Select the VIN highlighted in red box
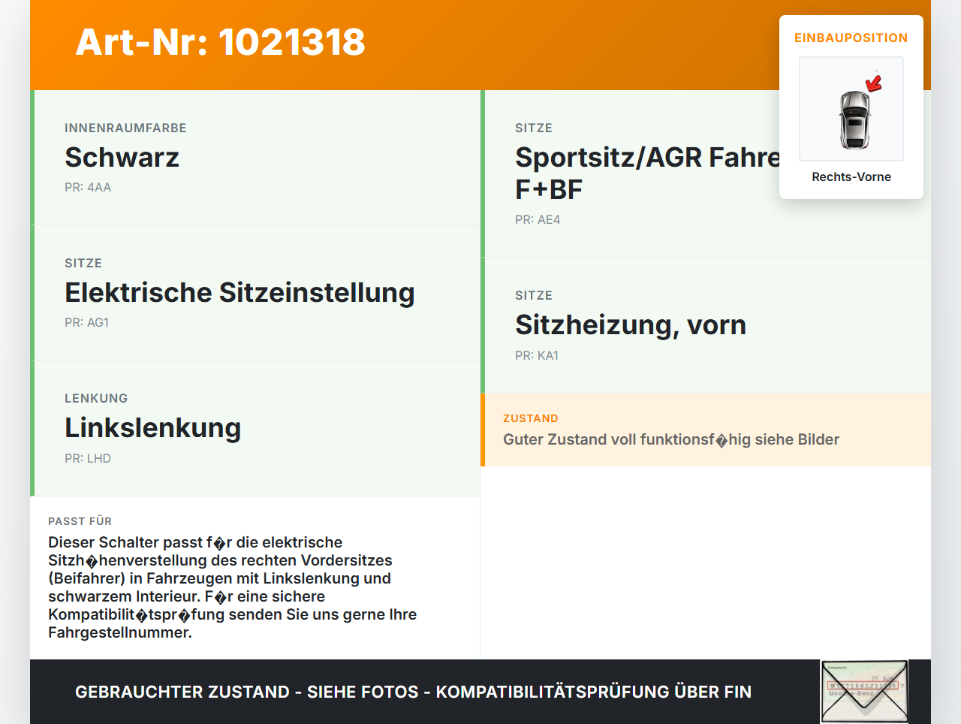The width and height of the screenshot is (961, 724). pos(863,685)
